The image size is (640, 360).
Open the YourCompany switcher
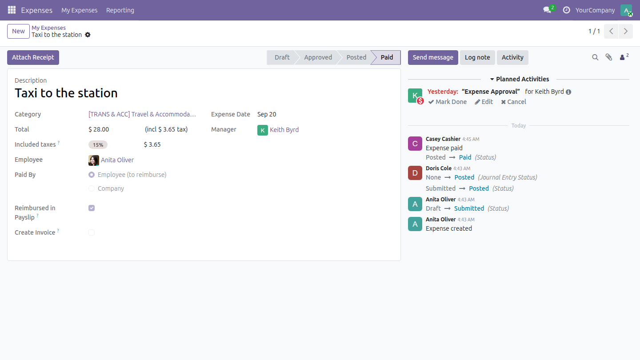(x=595, y=10)
